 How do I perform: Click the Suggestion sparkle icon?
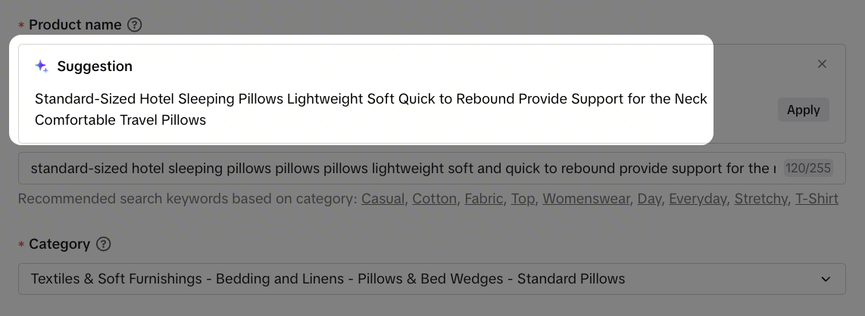[x=42, y=67]
